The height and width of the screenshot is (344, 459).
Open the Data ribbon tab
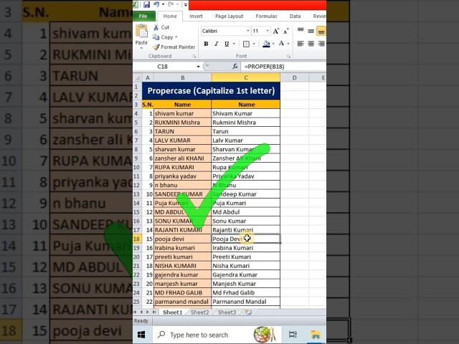coord(295,16)
